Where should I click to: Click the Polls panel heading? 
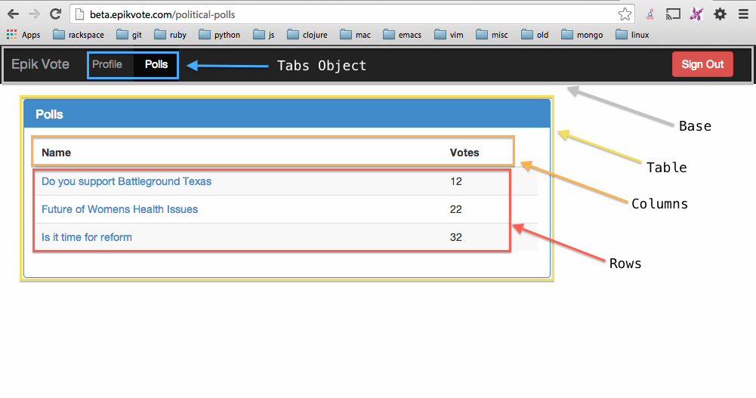49,114
